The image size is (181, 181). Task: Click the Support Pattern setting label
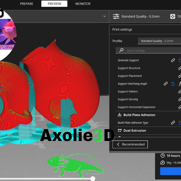(x=128, y=92)
